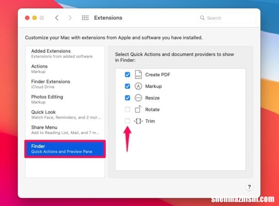Click the Trim label
279x206 pixels.
(150, 121)
